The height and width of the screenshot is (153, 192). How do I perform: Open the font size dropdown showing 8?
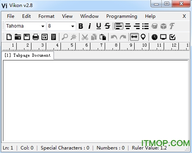tap(73, 26)
